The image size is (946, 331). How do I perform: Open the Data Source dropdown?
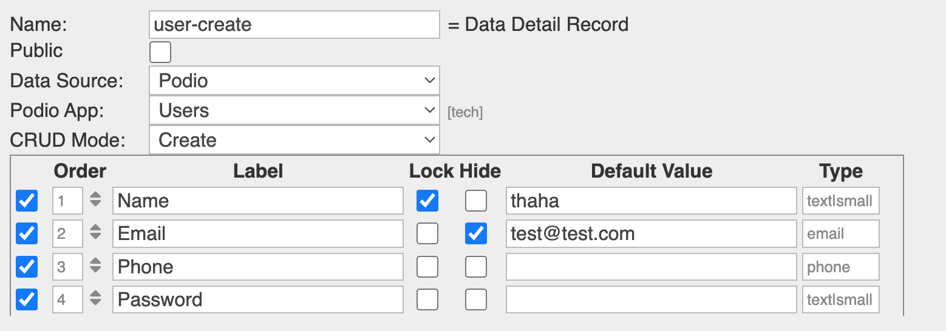(x=294, y=81)
